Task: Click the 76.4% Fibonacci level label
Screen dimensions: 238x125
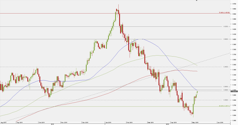Action: point(224,13)
